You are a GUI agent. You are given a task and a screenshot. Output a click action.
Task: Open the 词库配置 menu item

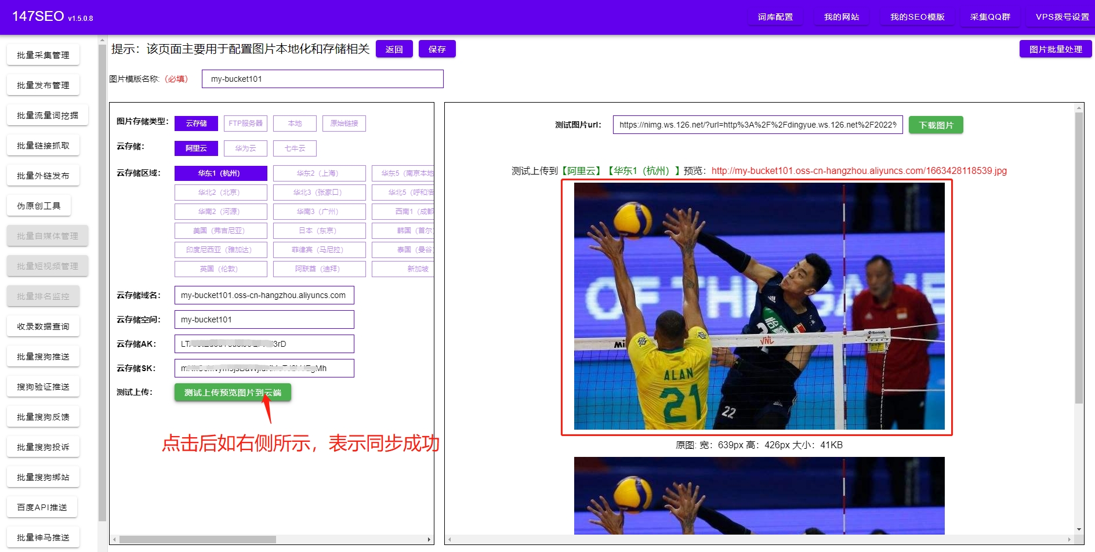click(x=775, y=17)
